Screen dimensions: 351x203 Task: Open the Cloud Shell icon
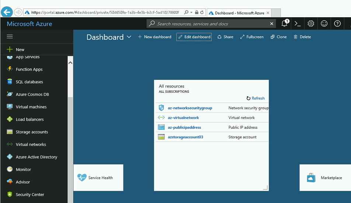click(x=298, y=24)
